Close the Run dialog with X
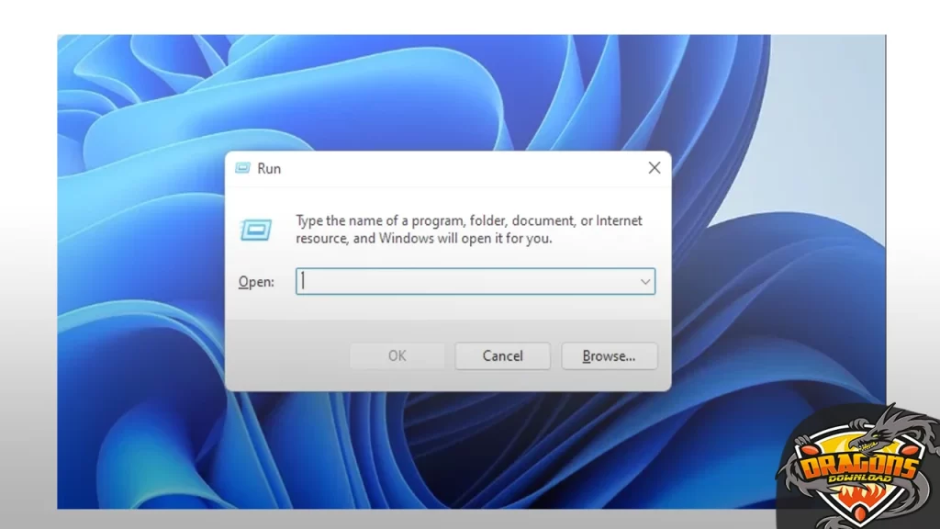 click(x=654, y=168)
